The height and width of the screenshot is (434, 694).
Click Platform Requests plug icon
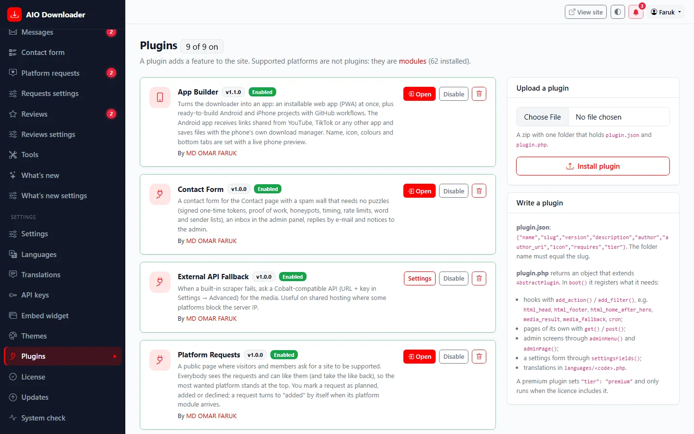pos(160,360)
